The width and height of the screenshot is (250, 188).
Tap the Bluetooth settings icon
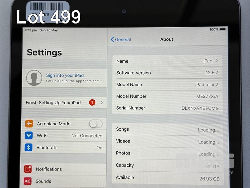coord(28,147)
